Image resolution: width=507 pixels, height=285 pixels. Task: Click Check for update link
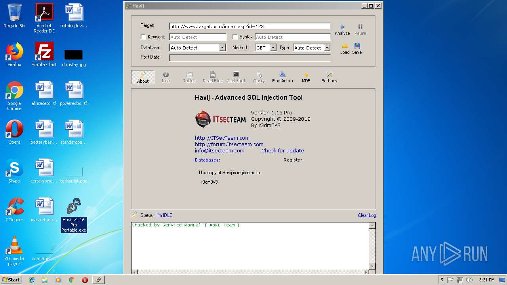point(283,150)
